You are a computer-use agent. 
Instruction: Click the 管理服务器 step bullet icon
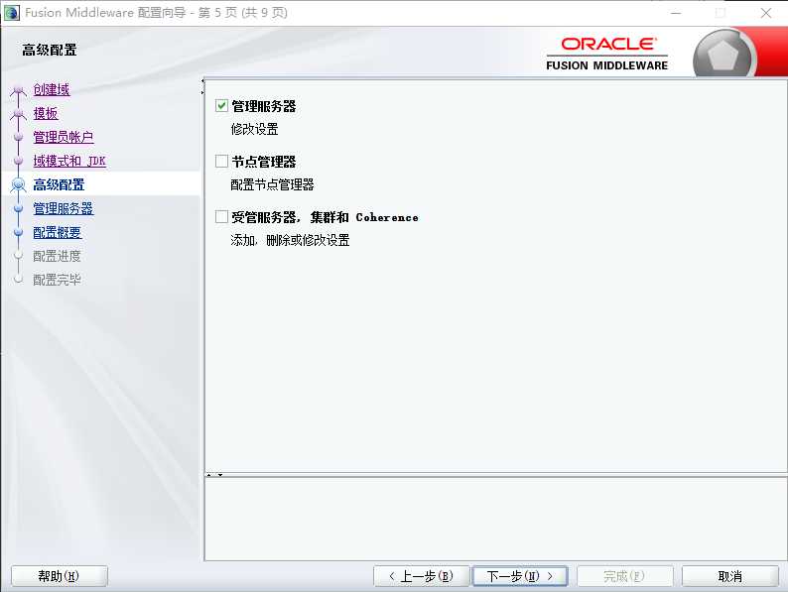(x=19, y=208)
